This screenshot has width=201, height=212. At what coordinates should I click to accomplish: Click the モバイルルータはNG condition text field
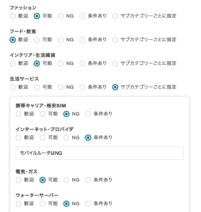coord(99,153)
